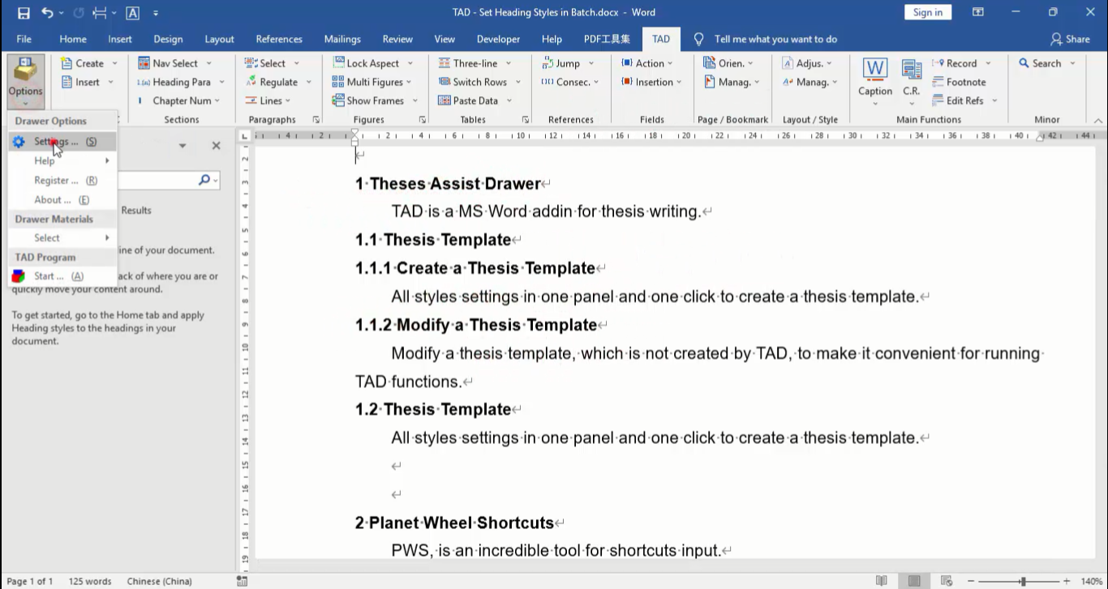Switch to the Home ribbon tab
Viewport: 1108px width, 589px height.
[x=73, y=39]
